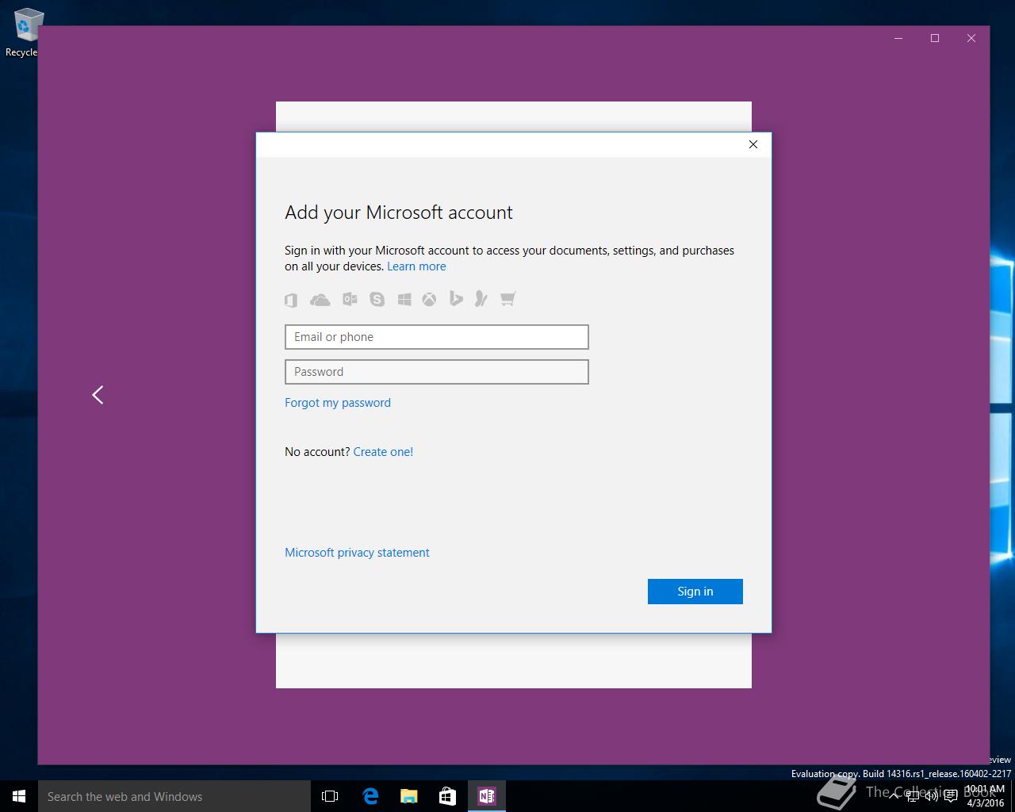Open the Learn more link
This screenshot has width=1015, height=812.
tap(416, 266)
